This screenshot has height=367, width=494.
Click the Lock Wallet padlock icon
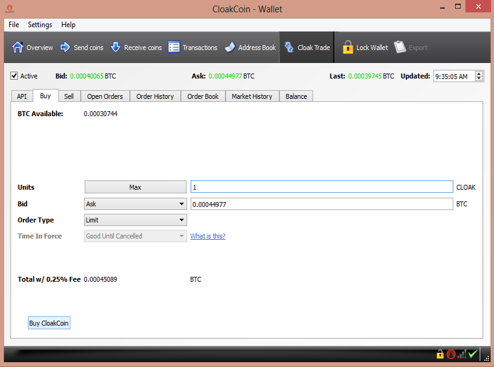(x=348, y=48)
